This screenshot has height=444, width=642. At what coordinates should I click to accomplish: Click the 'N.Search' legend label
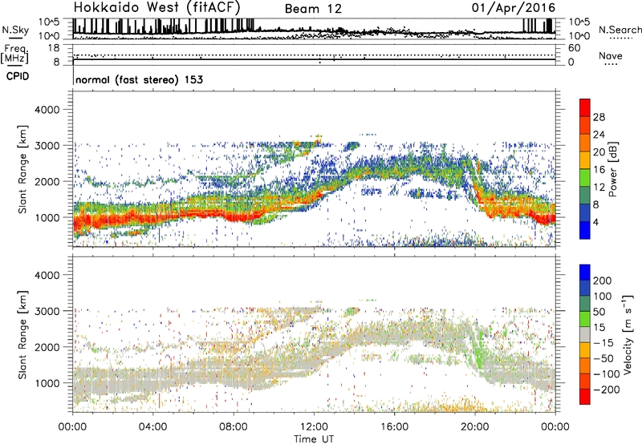coord(620,30)
